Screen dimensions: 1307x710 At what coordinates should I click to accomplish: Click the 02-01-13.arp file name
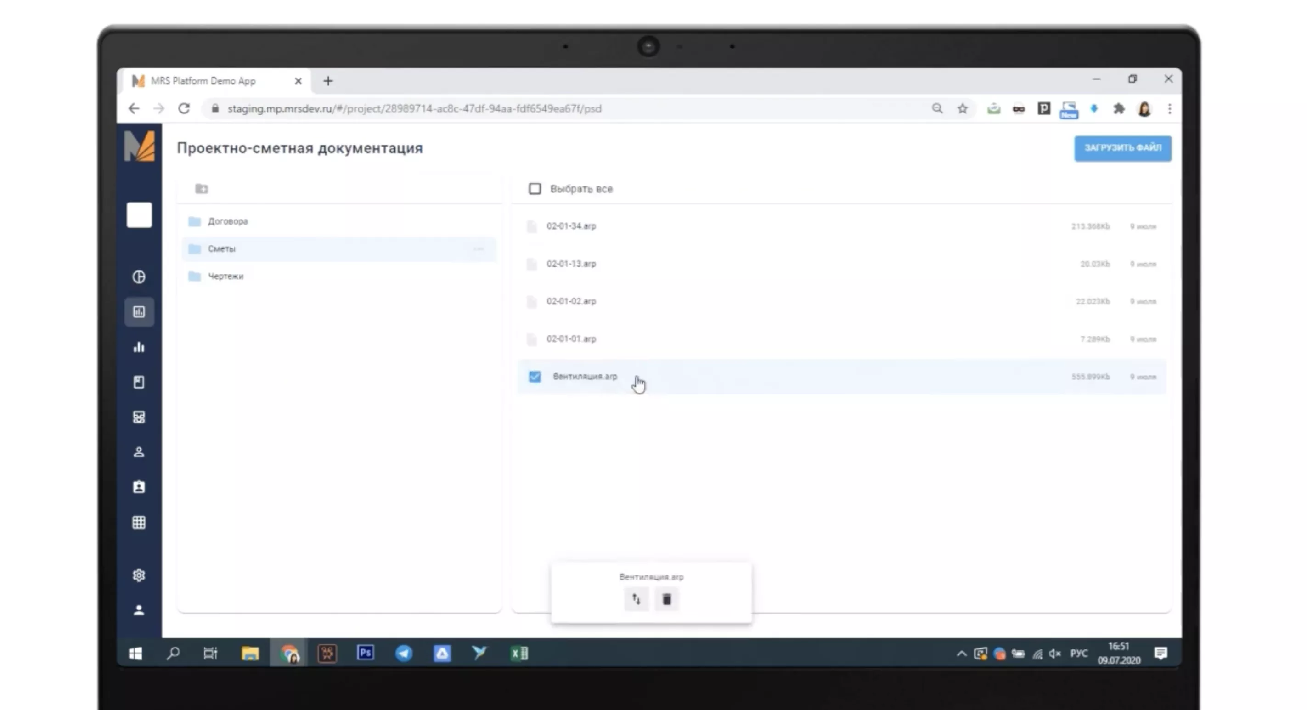click(x=571, y=264)
